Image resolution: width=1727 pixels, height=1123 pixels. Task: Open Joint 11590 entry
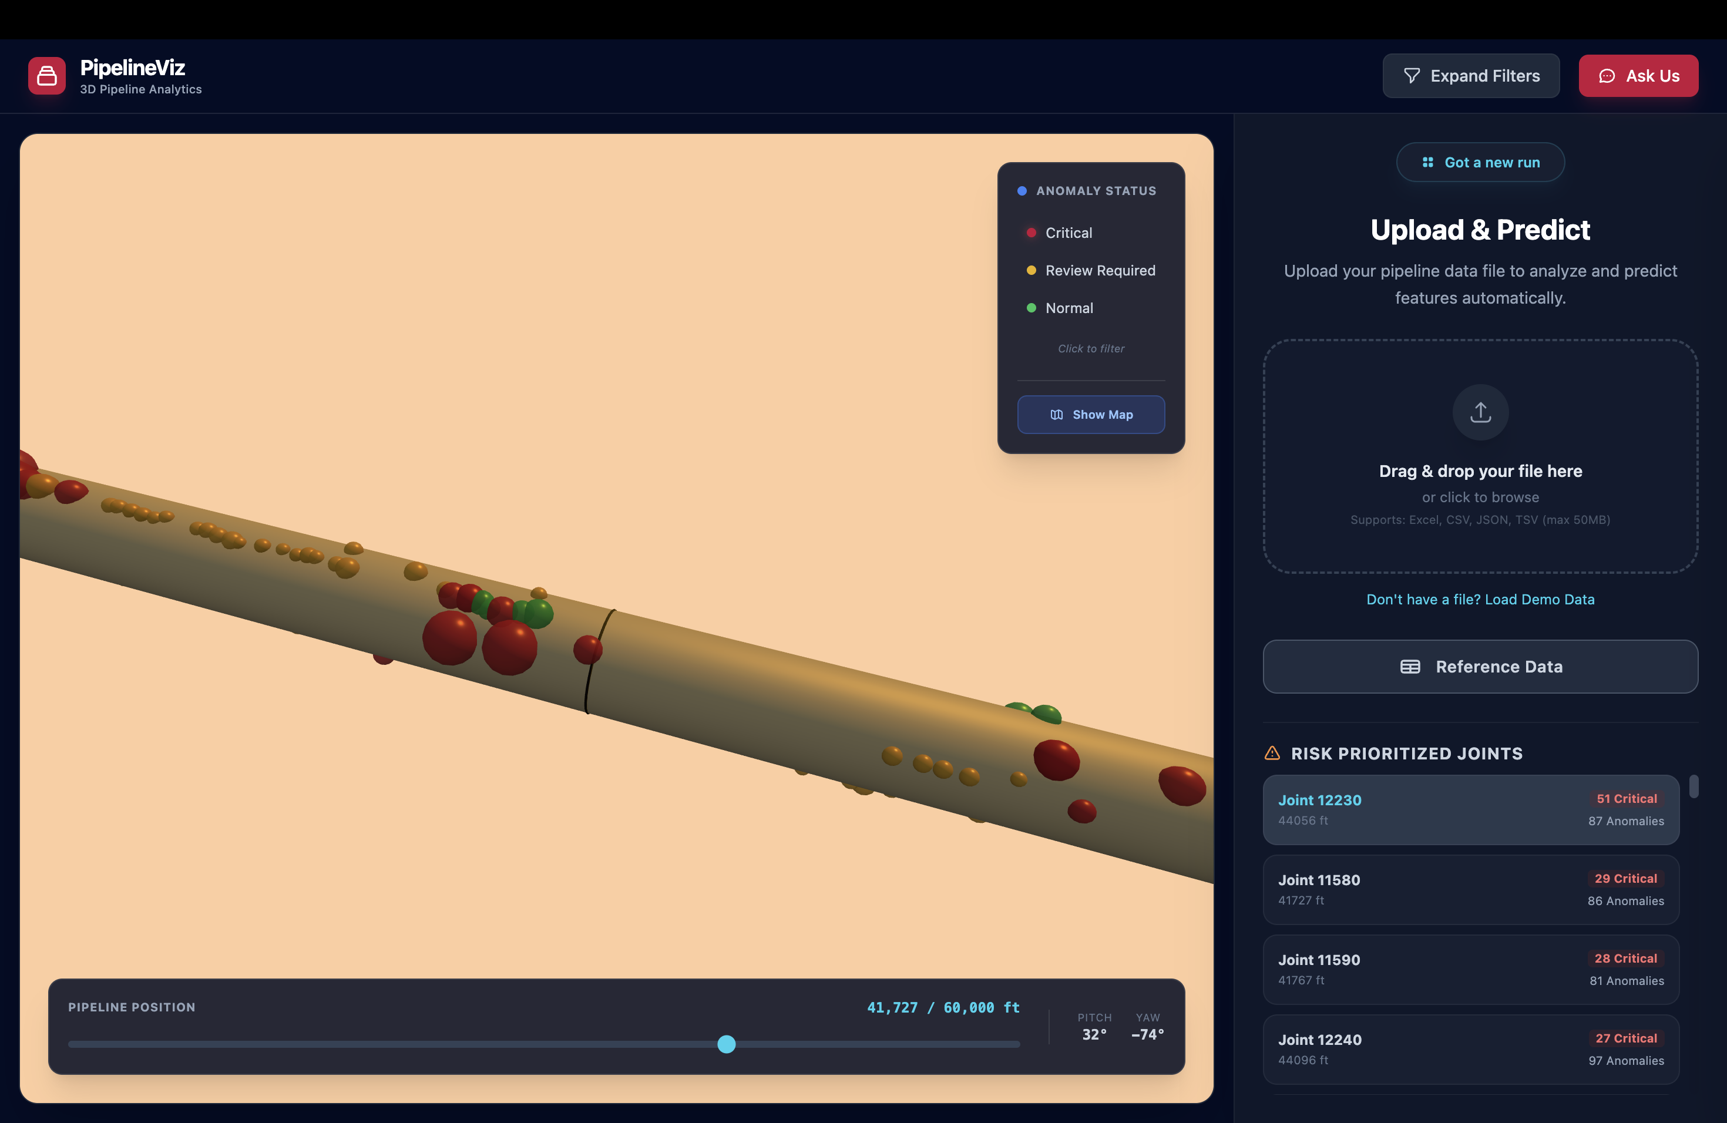point(1470,969)
